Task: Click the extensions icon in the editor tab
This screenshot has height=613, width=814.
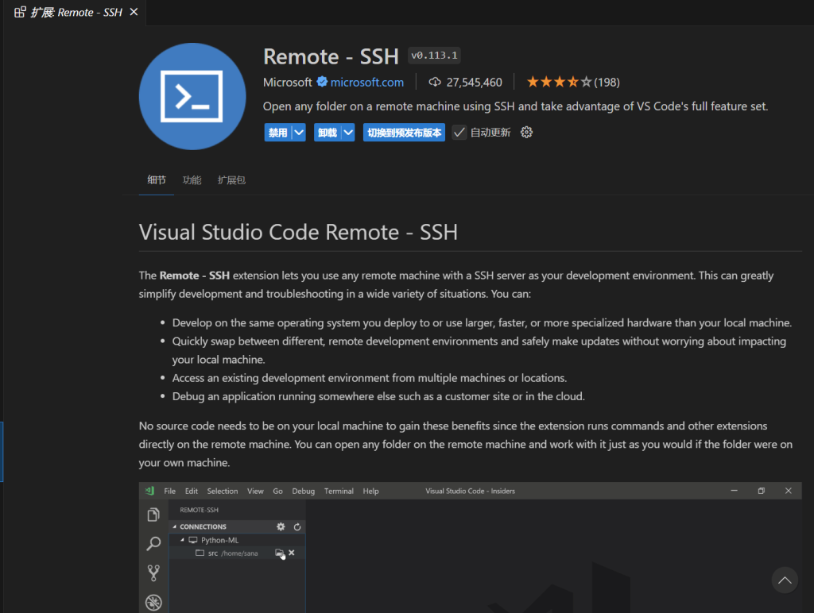Action: point(20,12)
